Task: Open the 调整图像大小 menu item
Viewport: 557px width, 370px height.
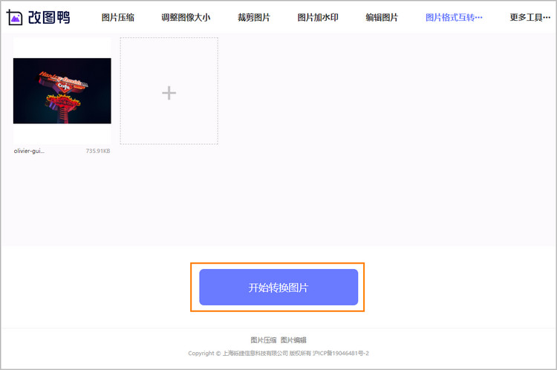Action: (x=186, y=17)
